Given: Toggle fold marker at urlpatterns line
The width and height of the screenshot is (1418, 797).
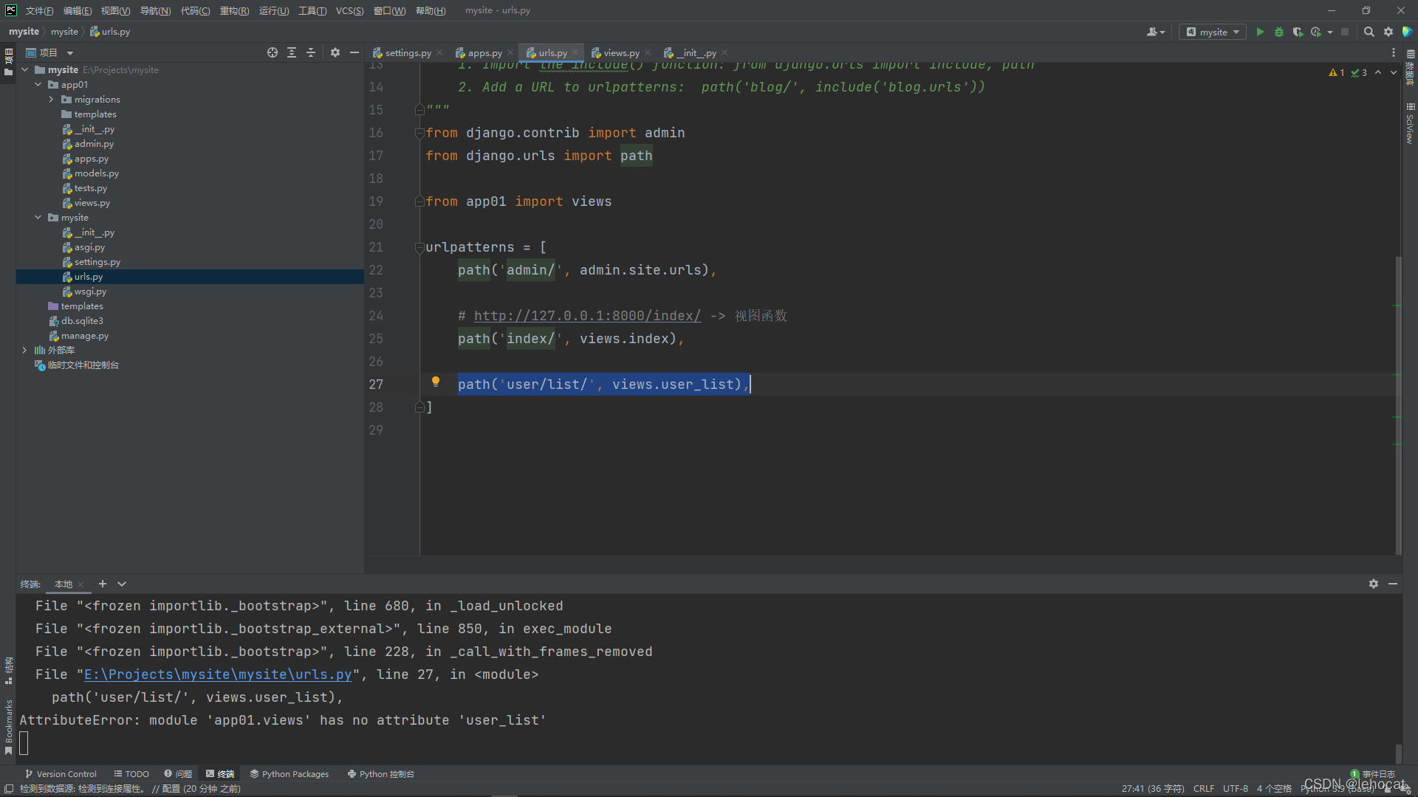Looking at the screenshot, I should (419, 247).
